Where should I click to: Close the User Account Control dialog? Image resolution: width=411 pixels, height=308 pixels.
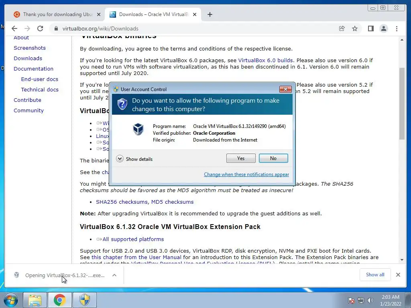(x=285, y=89)
